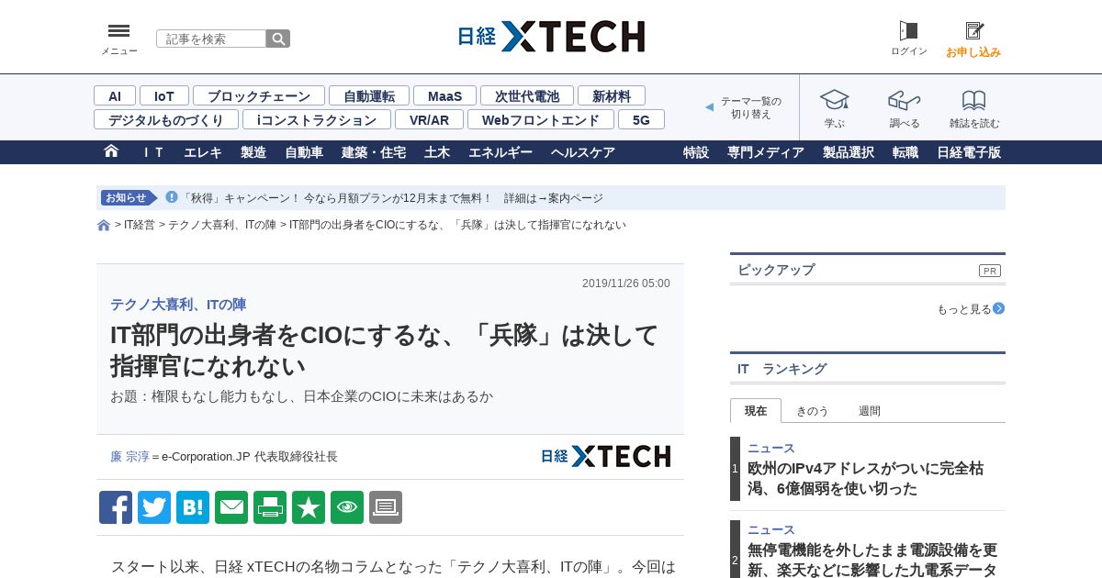Select the 新材料 theme tag
This screenshot has width=1102, height=578.
coord(612,95)
